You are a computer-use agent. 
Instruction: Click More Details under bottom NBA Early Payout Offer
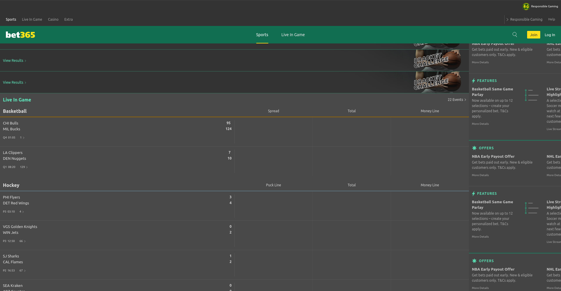tap(480, 288)
